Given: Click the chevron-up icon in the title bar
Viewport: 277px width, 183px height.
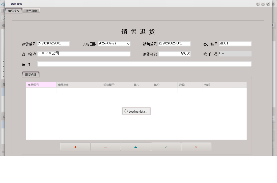Looking at the screenshot, I should 263,4.
